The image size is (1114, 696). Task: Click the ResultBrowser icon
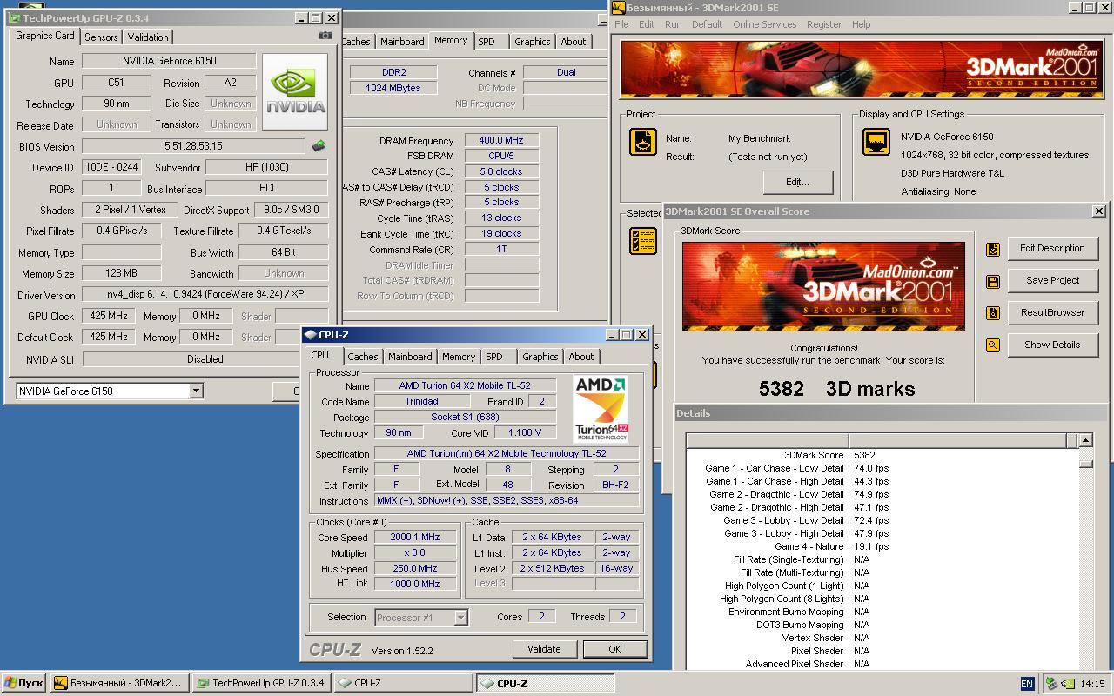(x=993, y=313)
